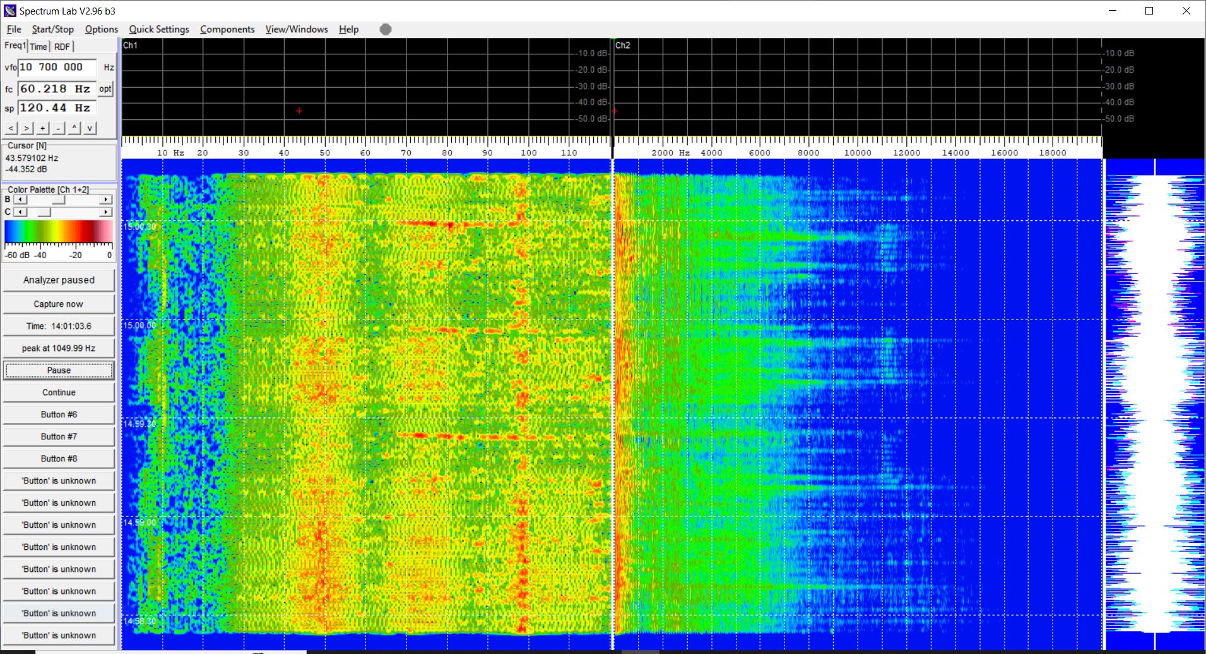The width and height of the screenshot is (1206, 654).
Task: Minimize the Spectrum Lab window
Action: [x=1113, y=11]
